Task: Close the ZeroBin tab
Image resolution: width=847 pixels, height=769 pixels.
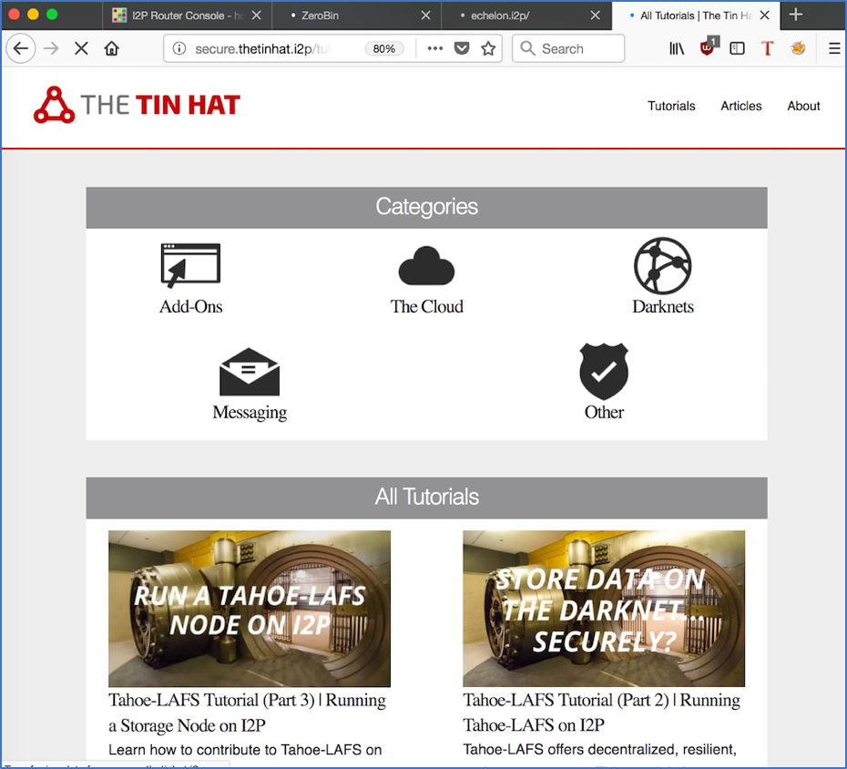Action: [425, 15]
